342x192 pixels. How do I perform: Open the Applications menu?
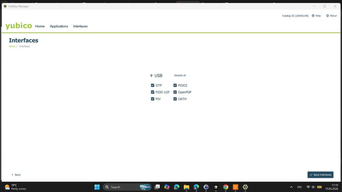59,26
